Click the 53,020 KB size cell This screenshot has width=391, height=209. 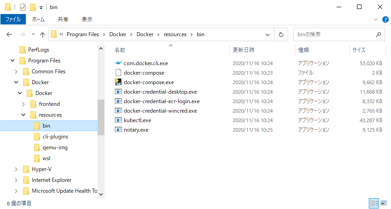click(x=371, y=63)
